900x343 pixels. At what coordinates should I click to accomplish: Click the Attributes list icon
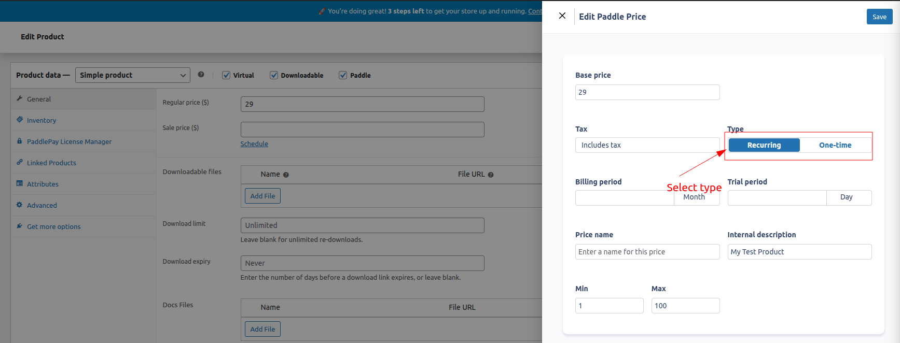click(x=19, y=183)
